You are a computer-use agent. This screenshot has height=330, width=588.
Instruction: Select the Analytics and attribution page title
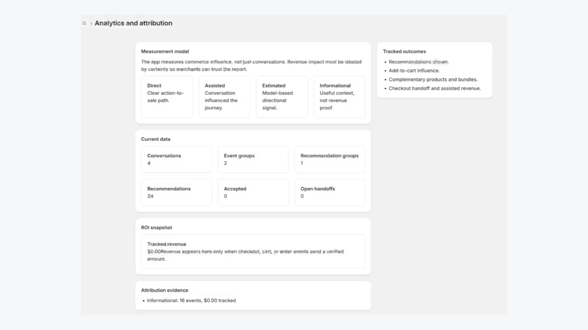[133, 23]
